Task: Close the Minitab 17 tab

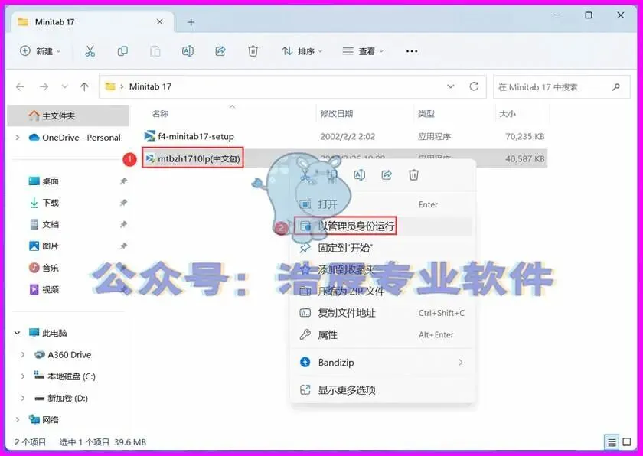Action: tap(160, 21)
